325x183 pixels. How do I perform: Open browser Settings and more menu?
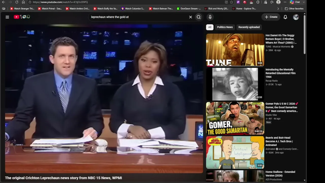pyautogui.click(x=285, y=2)
